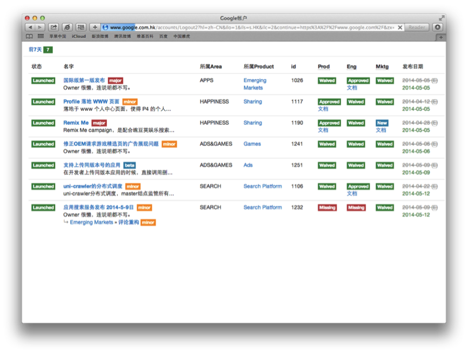Image resolution: width=468 pixels, height=354 pixels.
Task: Click the minor tag on uni-crawler row
Action: 133,186
